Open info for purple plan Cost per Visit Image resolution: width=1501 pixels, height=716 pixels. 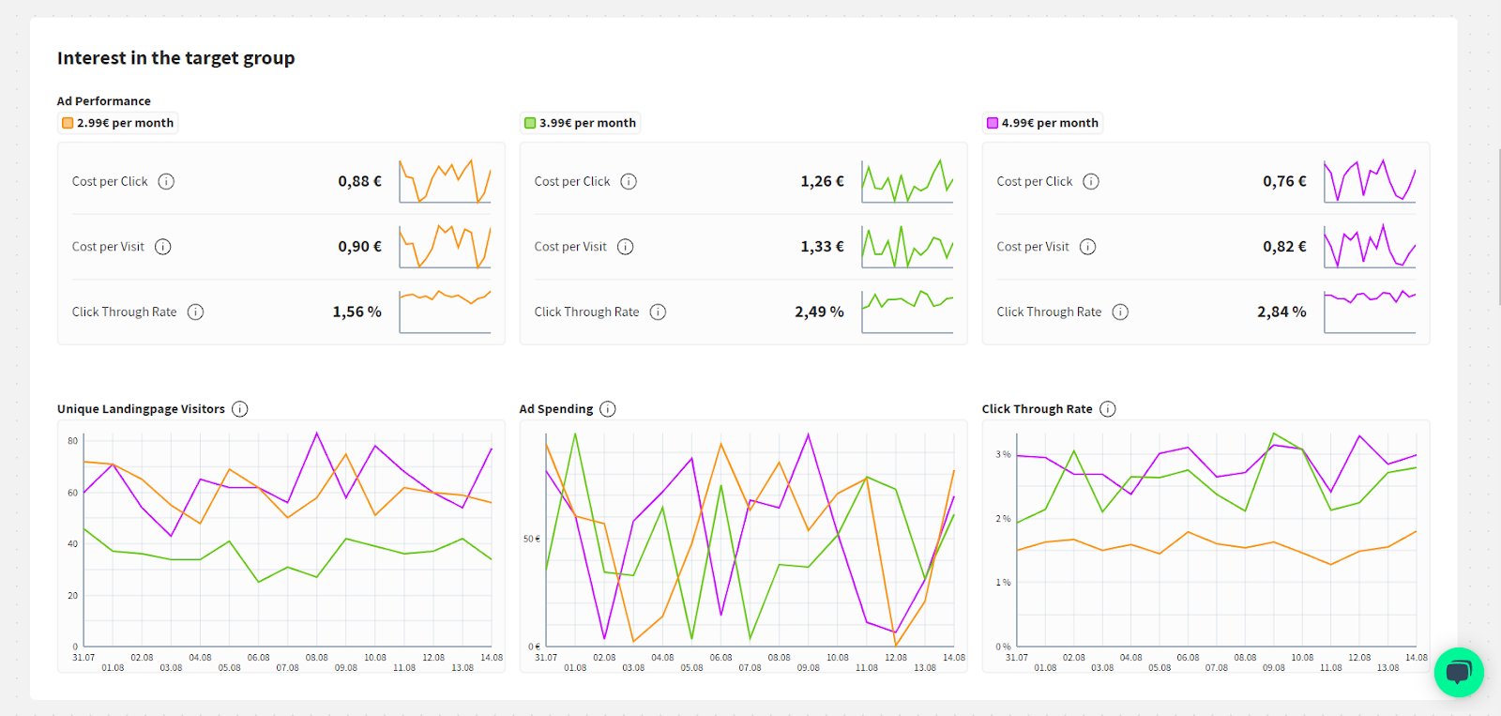[1087, 247]
